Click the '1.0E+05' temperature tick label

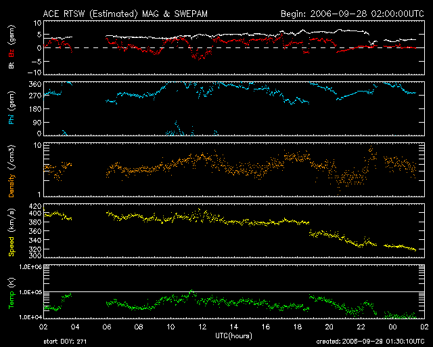point(30,292)
